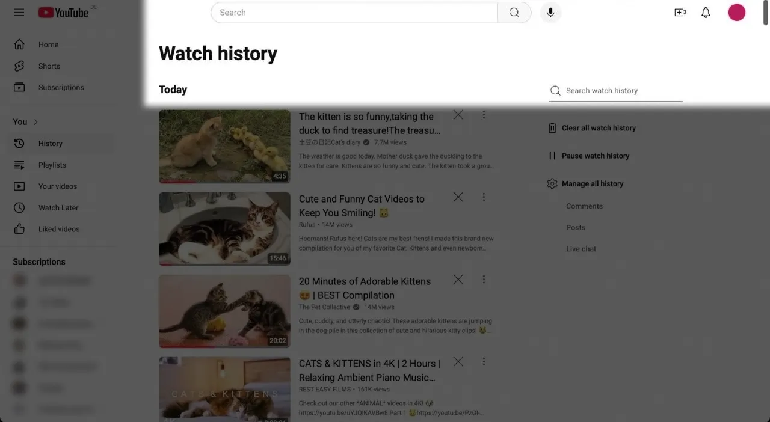This screenshot has width=770, height=422.
Task: Open more options for kitten duck video
Action: tap(484, 115)
